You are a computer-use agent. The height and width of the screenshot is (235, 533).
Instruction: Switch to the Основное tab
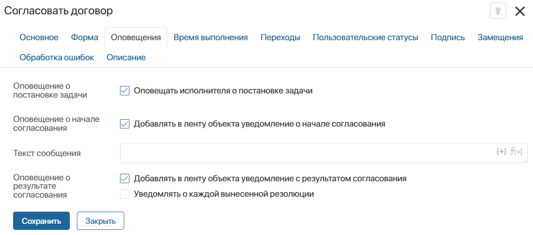tap(39, 37)
